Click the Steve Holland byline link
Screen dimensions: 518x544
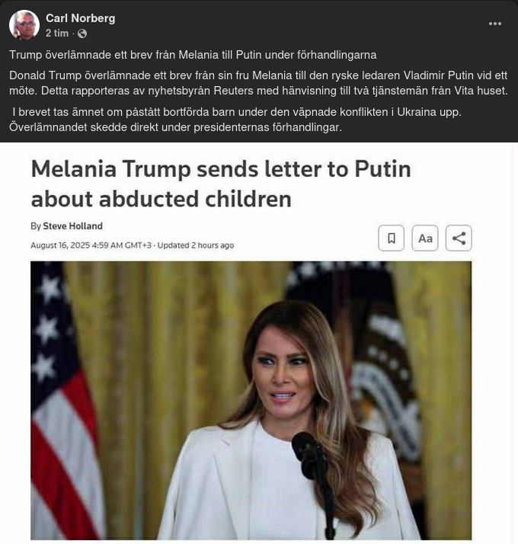(72, 226)
